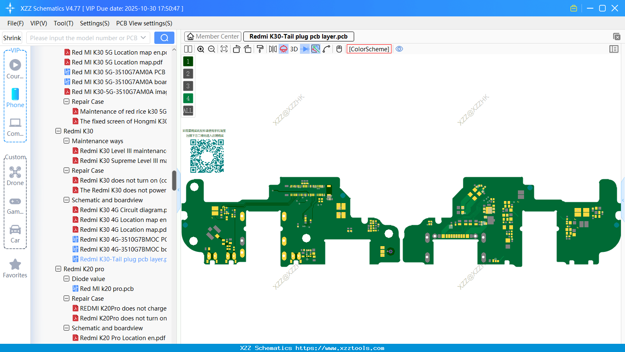This screenshot has width=625, height=352.
Task: Toggle the diode mode on the toolbar
Action: (304, 49)
